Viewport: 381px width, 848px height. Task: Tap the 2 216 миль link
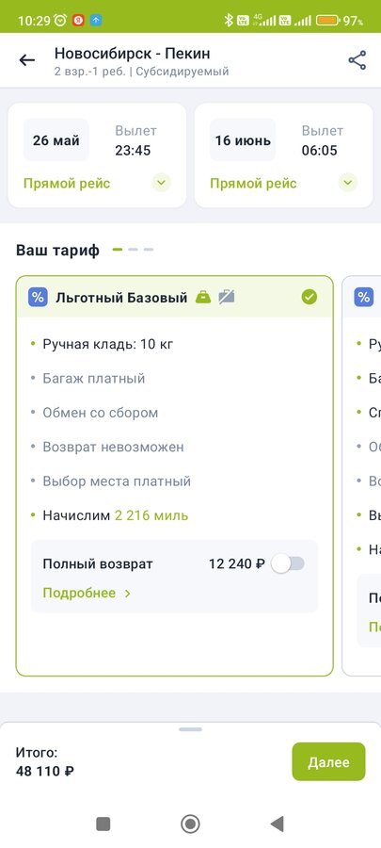[151, 515]
